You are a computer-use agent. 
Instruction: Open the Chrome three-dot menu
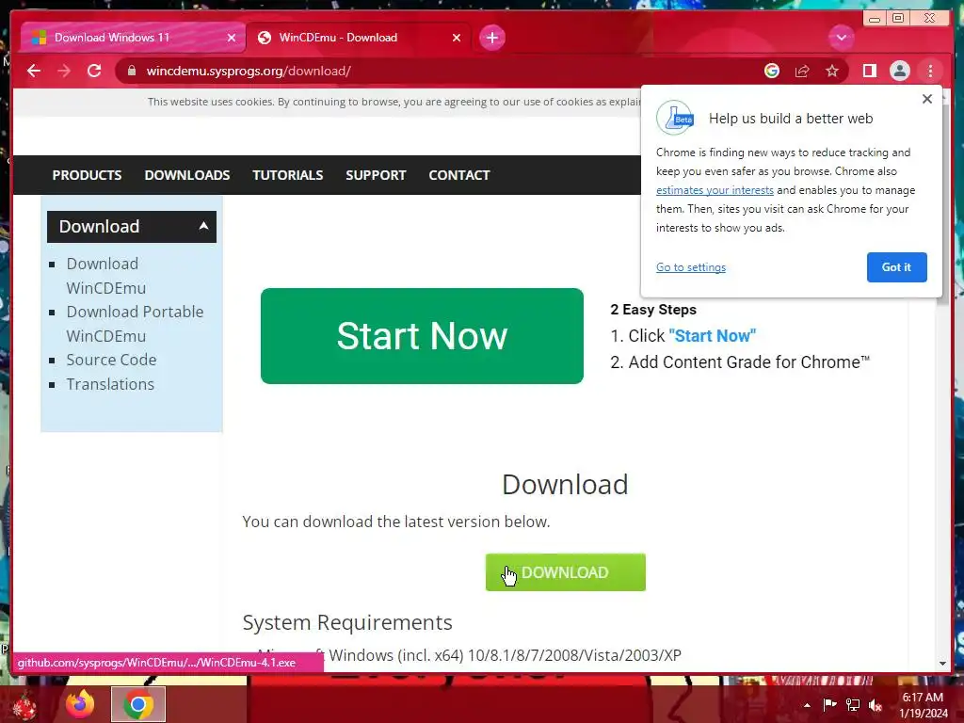click(x=930, y=71)
